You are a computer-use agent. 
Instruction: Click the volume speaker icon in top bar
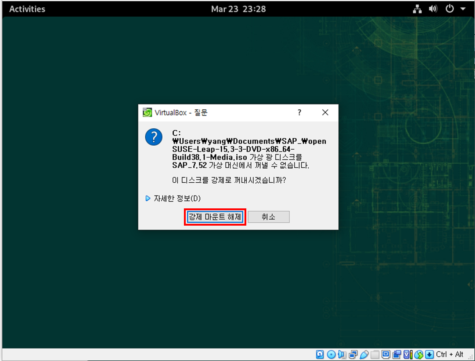(x=433, y=9)
